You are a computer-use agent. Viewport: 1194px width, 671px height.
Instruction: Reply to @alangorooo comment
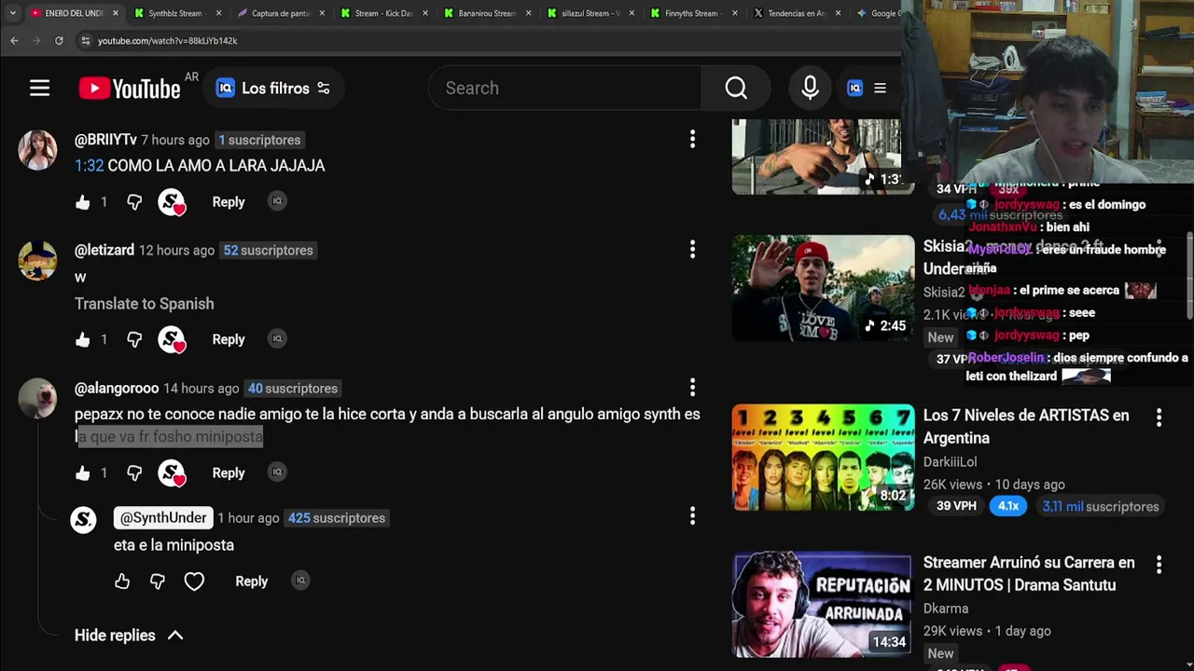229,473
